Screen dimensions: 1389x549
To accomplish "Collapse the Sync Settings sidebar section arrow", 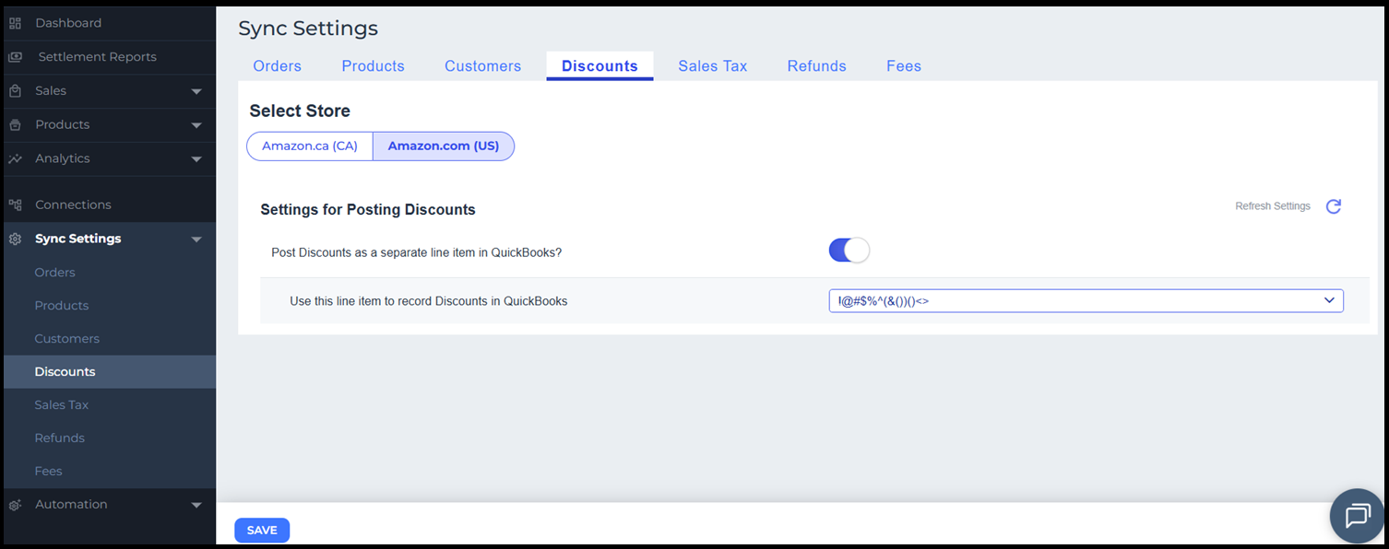I will 196,239.
